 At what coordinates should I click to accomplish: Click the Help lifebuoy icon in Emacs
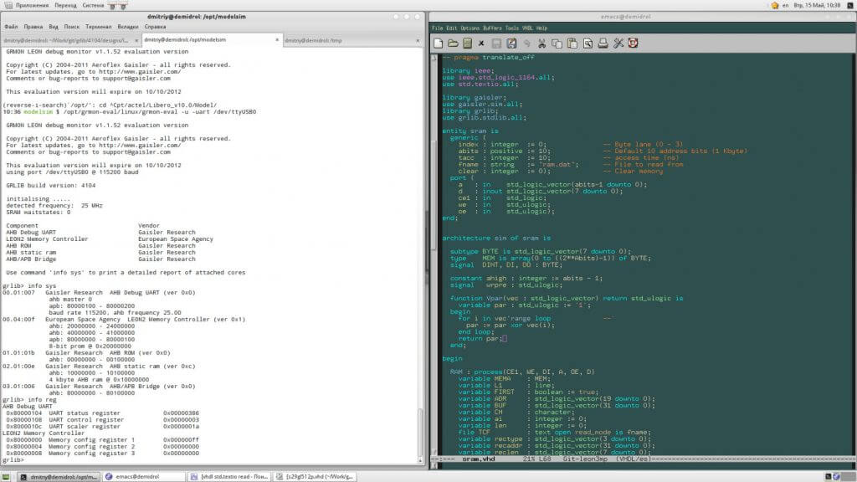coord(634,44)
